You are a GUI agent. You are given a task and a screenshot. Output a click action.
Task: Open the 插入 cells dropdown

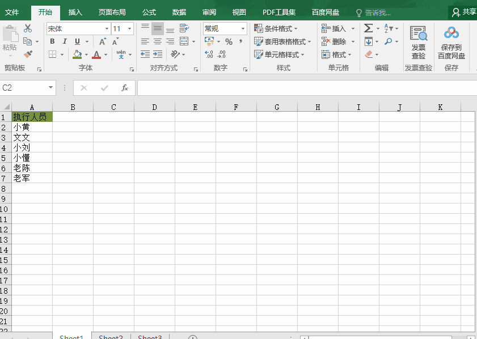[353, 28]
